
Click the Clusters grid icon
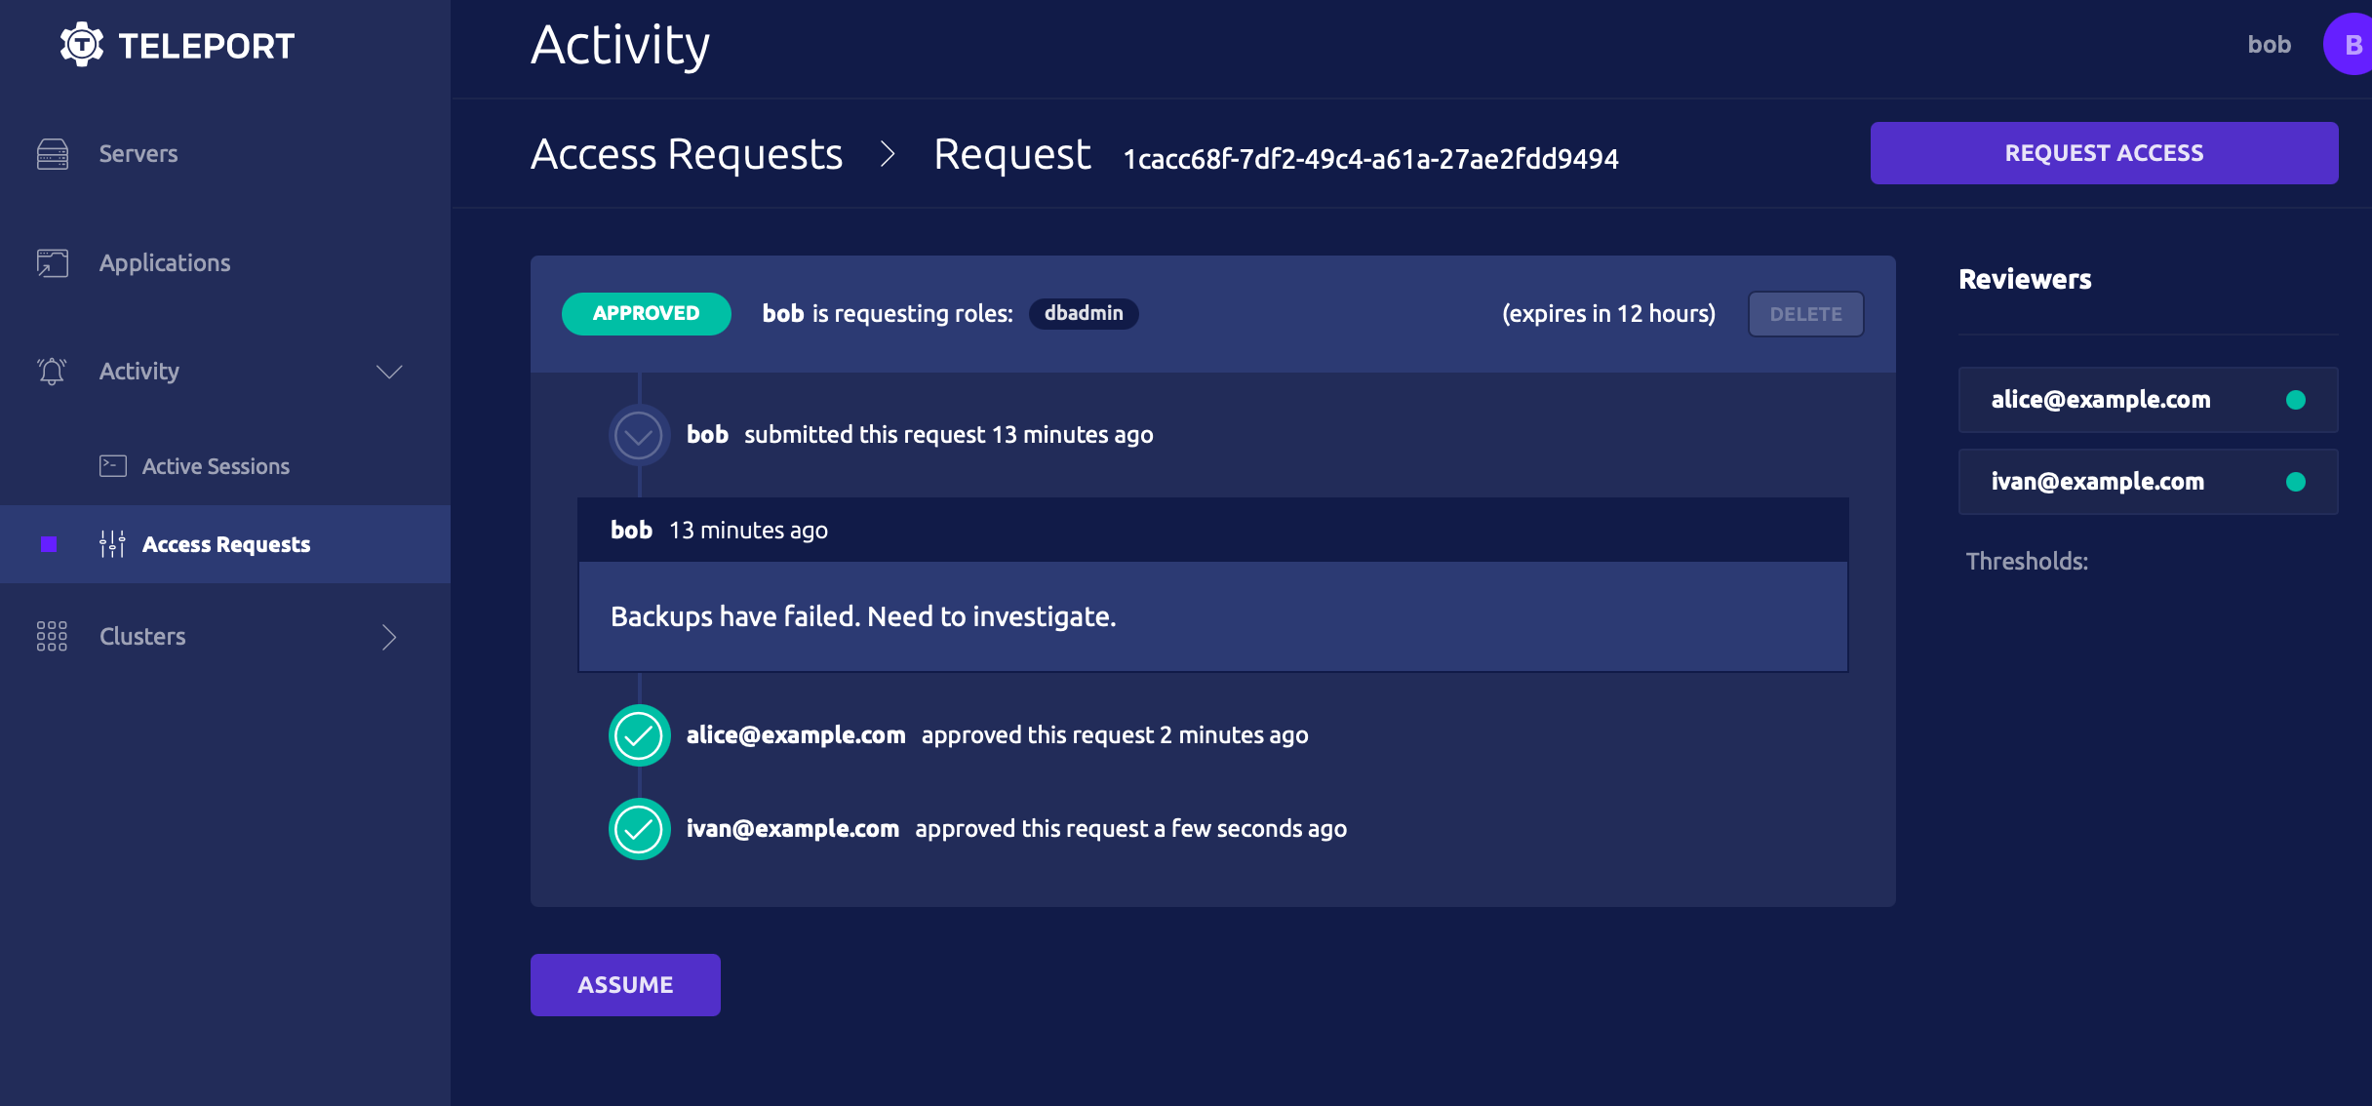pos(53,636)
